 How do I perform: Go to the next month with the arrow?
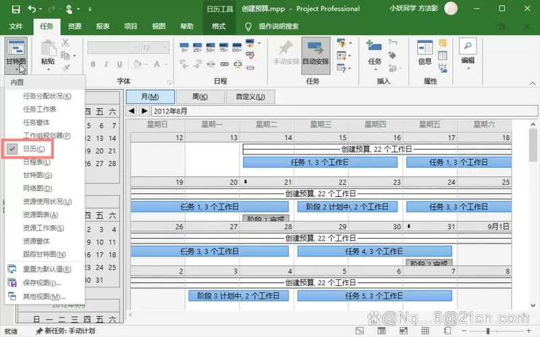[144, 111]
